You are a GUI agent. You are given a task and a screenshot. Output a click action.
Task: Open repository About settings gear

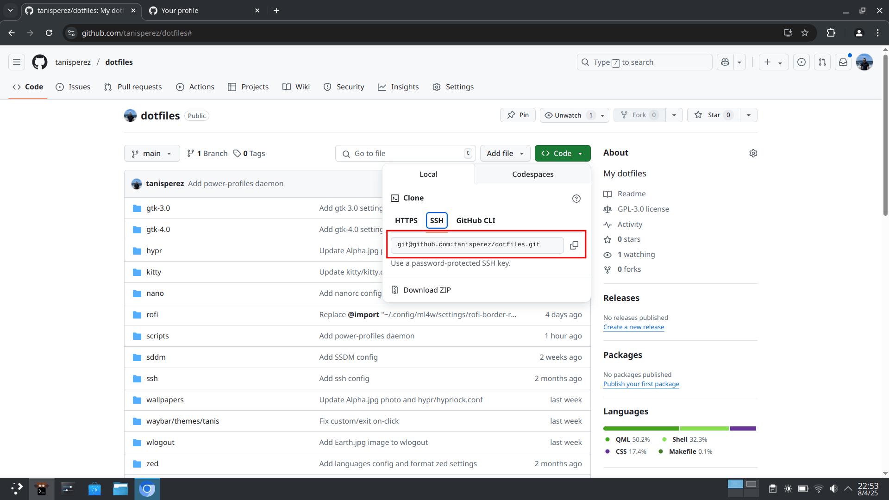pos(753,153)
